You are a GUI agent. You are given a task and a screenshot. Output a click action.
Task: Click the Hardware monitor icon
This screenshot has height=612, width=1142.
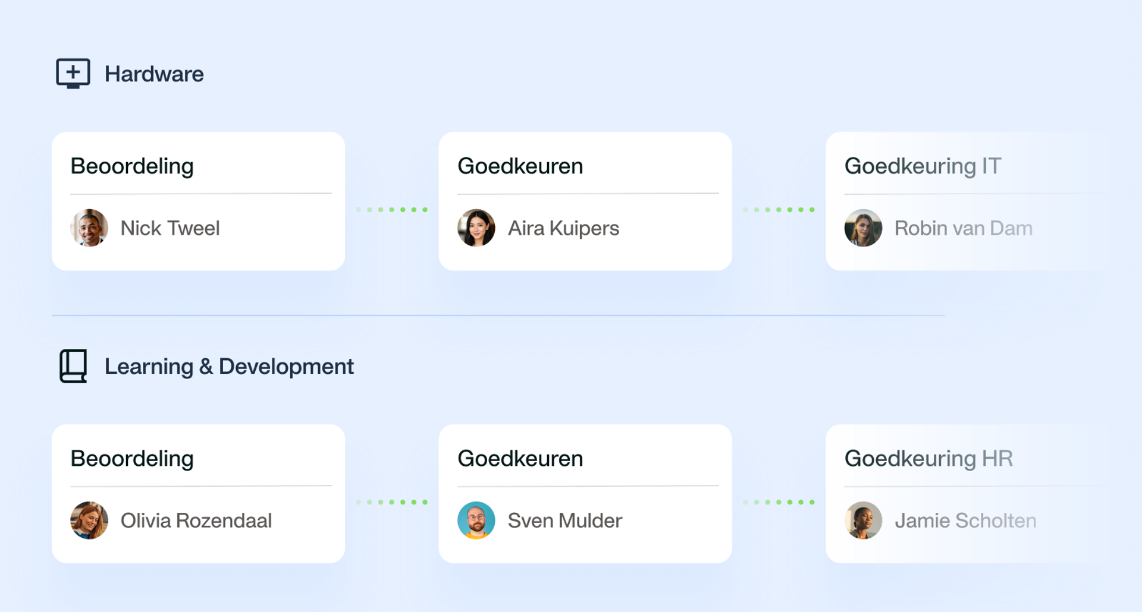(73, 74)
